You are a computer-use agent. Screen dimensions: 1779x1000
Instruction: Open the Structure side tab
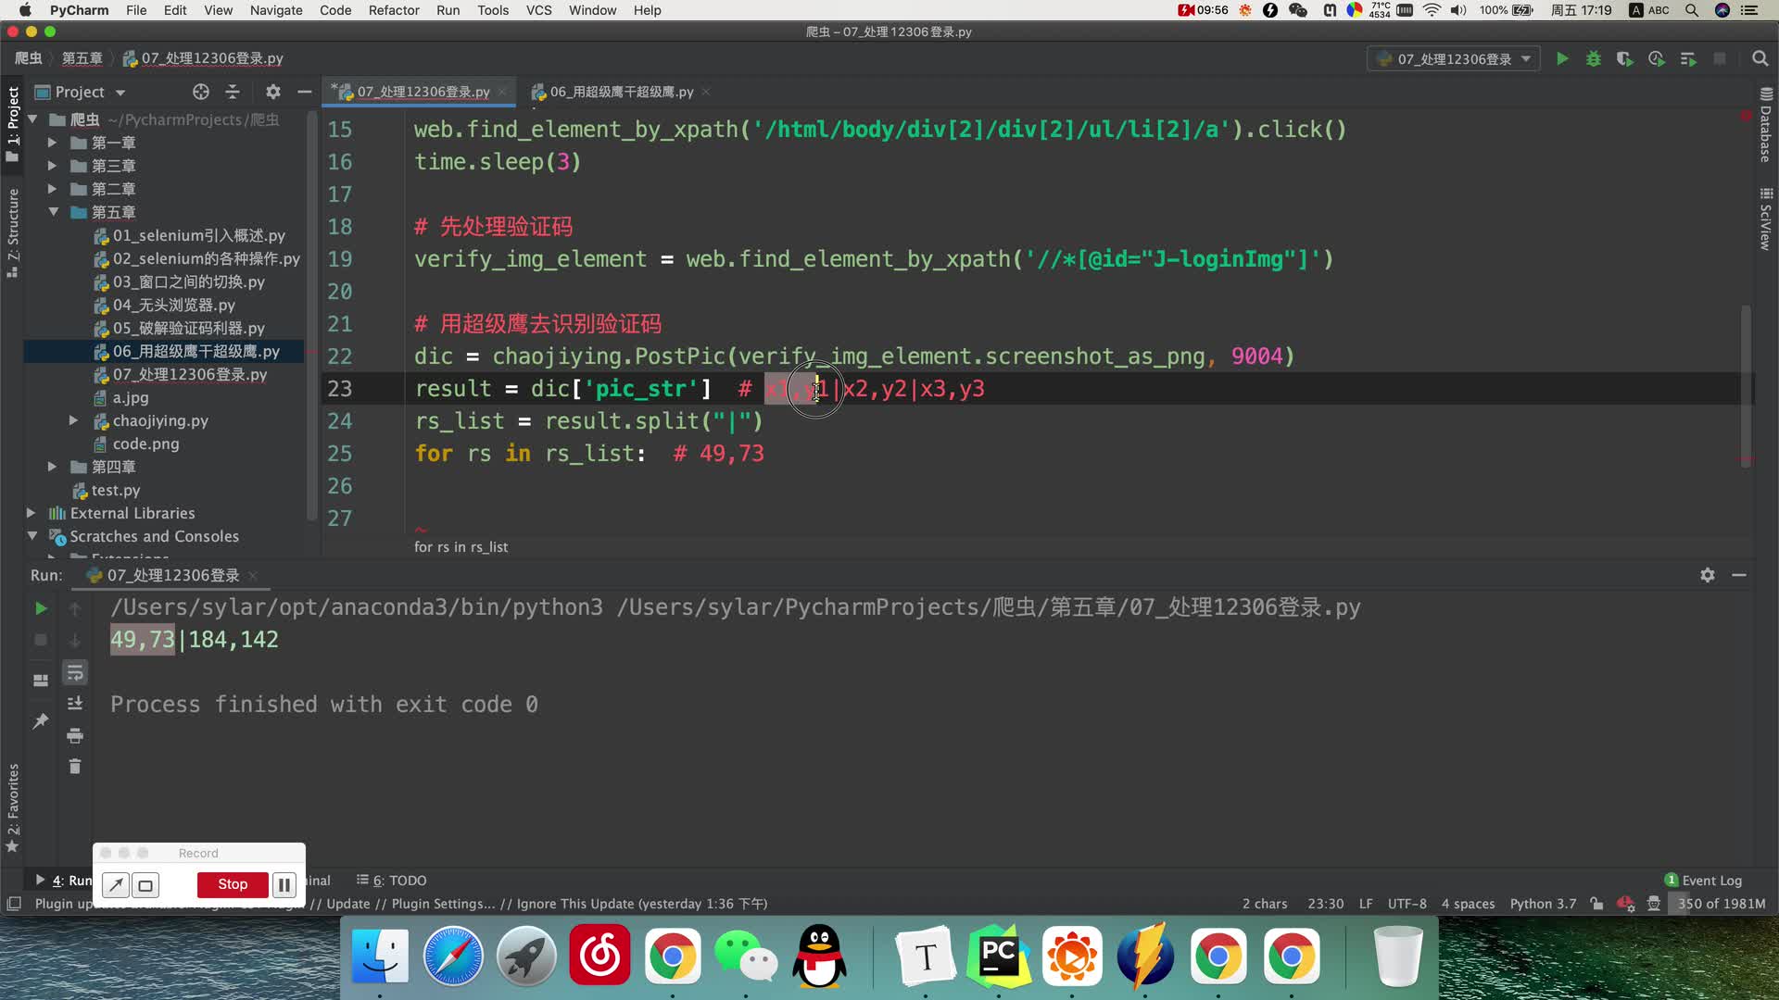(13, 232)
